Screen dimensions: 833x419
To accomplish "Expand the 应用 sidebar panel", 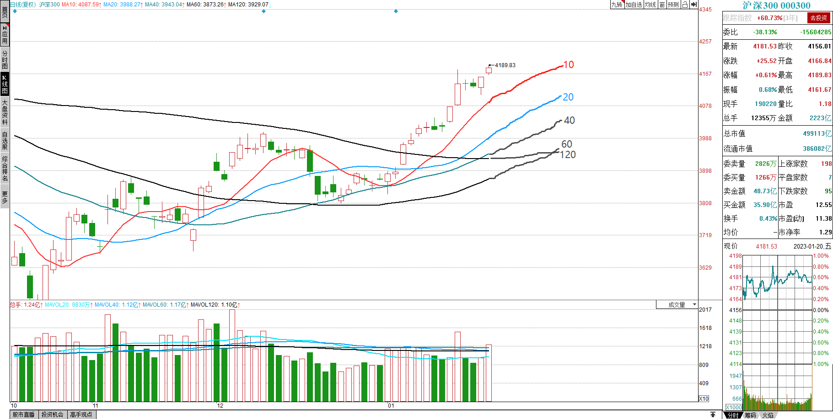I will [5, 35].
